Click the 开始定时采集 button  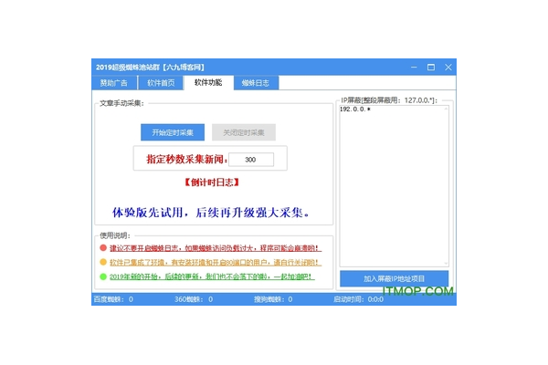(x=173, y=132)
